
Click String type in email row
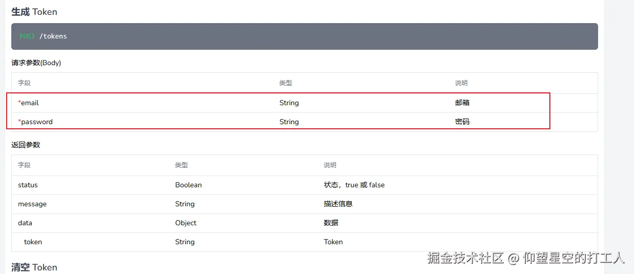pos(289,103)
